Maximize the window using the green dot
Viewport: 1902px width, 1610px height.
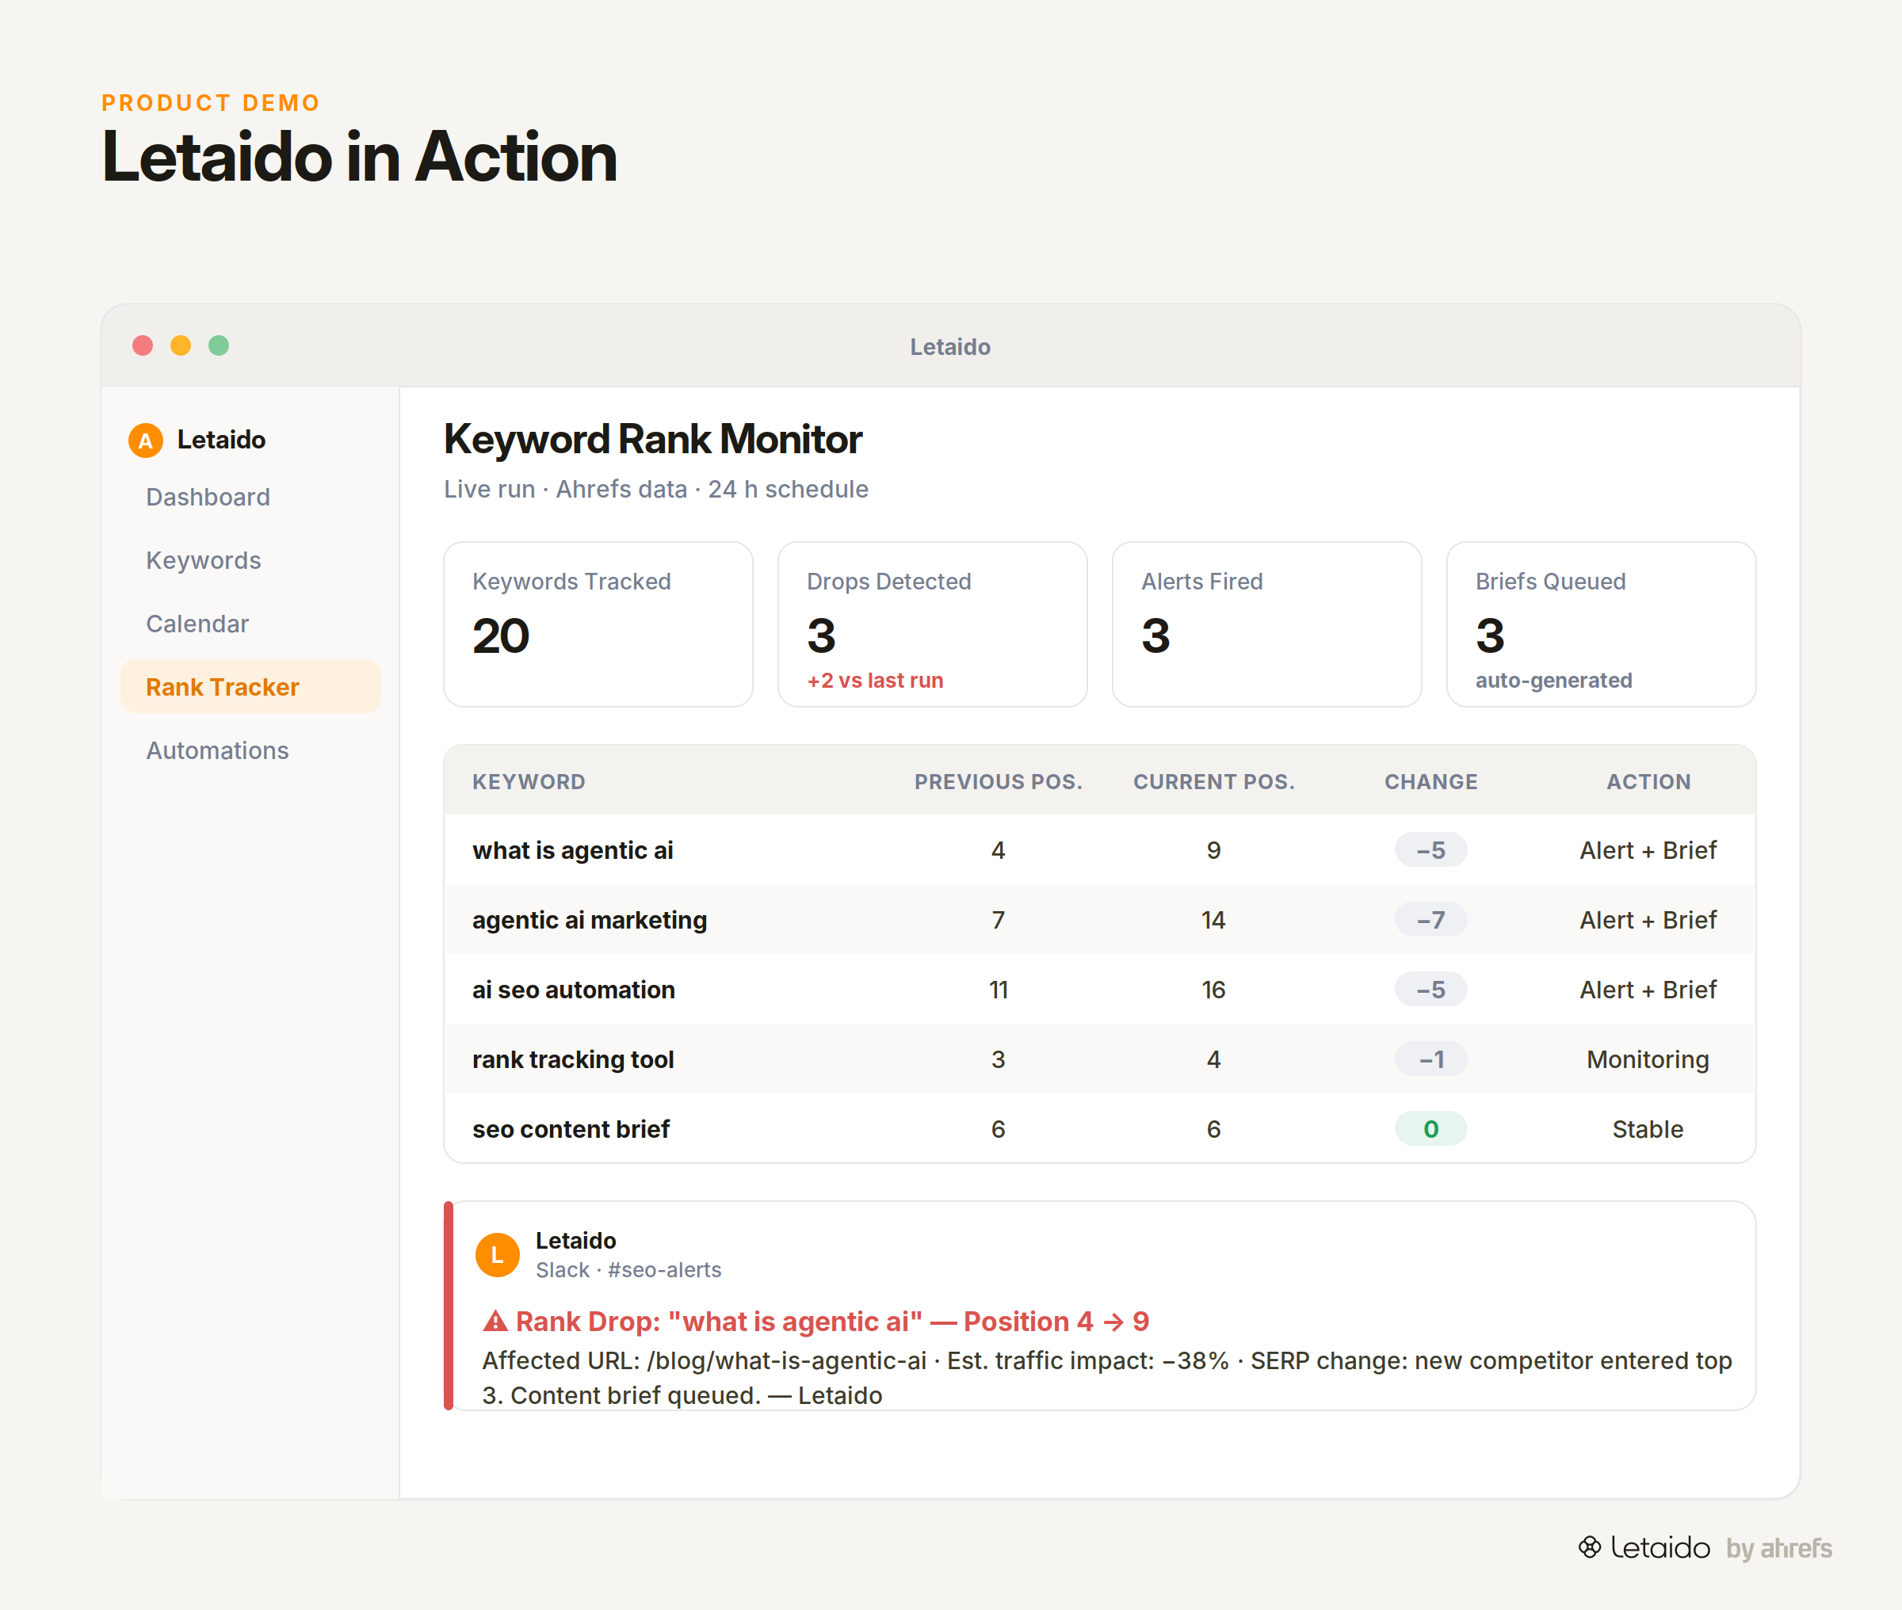tap(219, 346)
